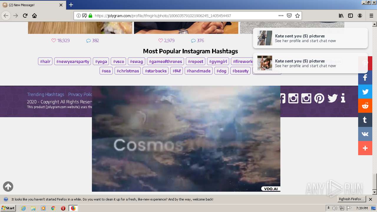Click the 18,929 likes count
Image resolution: width=377 pixels, height=212 pixels.
click(61, 41)
